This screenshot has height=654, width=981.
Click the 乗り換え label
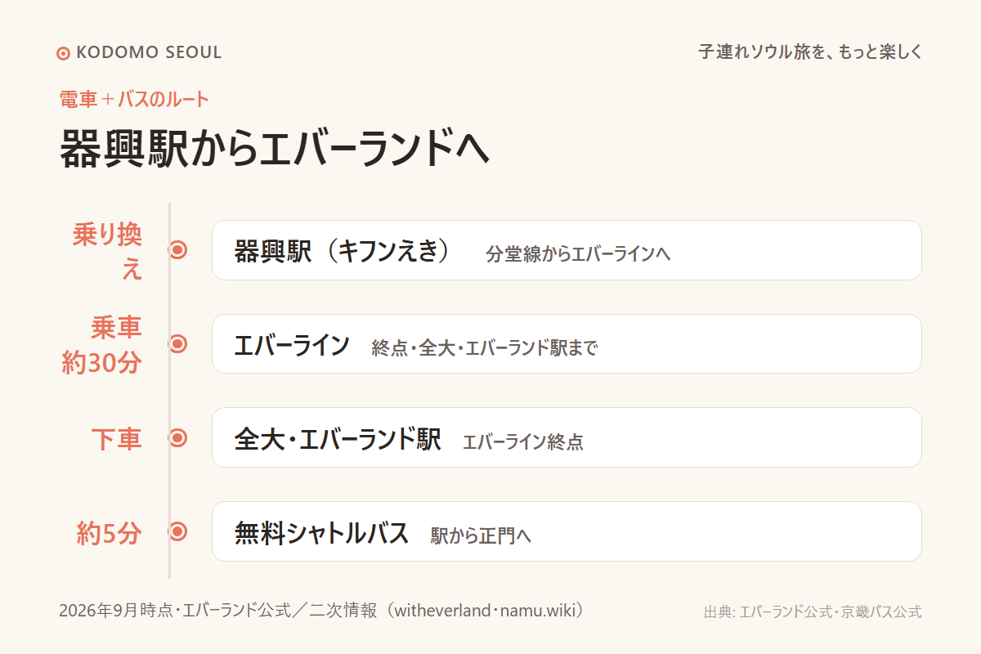coord(107,250)
